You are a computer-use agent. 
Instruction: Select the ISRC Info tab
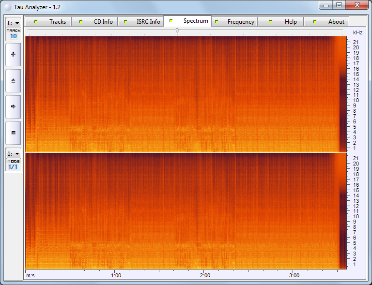click(148, 22)
